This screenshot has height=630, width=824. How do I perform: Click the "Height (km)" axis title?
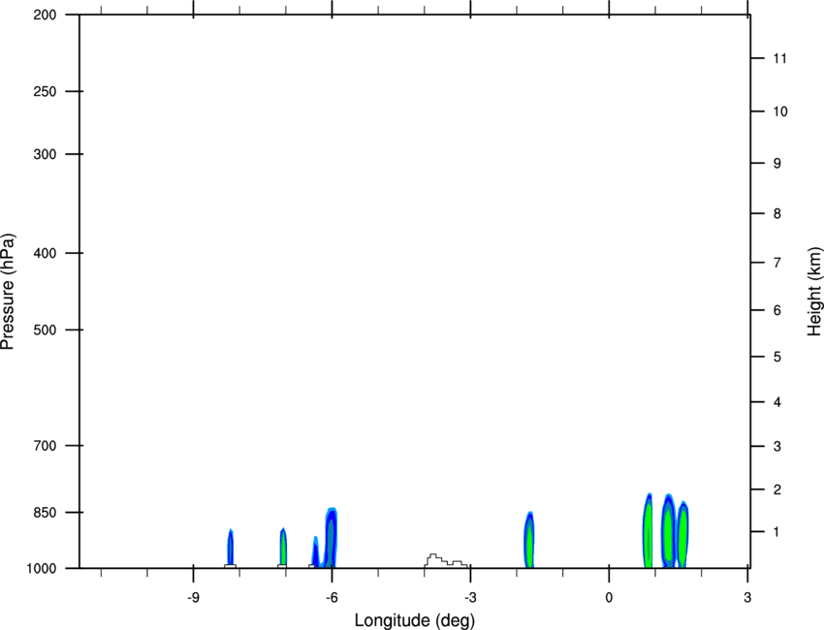[x=814, y=292]
